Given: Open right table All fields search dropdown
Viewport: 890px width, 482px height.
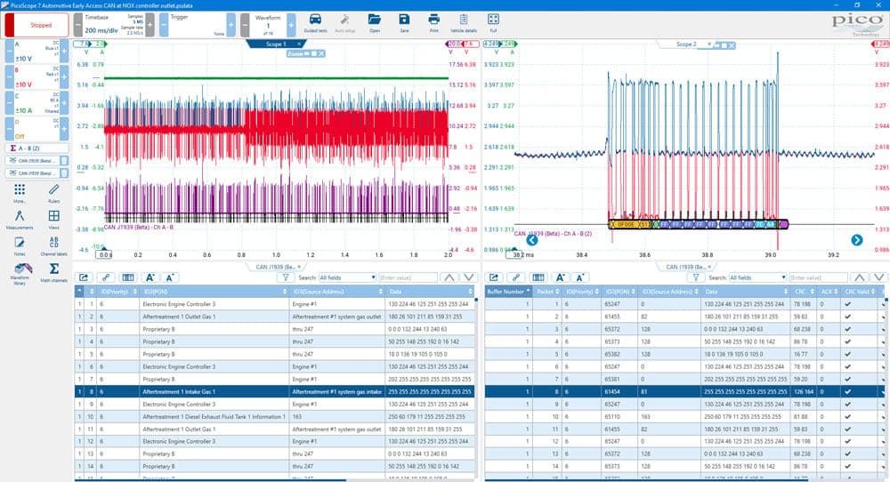Looking at the screenshot, I should 757,277.
